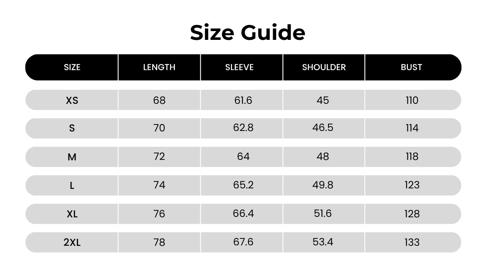
Task: Select the 2XL size row label
Action: pyautogui.click(x=72, y=242)
